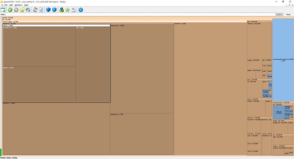Click the jre lib block

click(283, 140)
